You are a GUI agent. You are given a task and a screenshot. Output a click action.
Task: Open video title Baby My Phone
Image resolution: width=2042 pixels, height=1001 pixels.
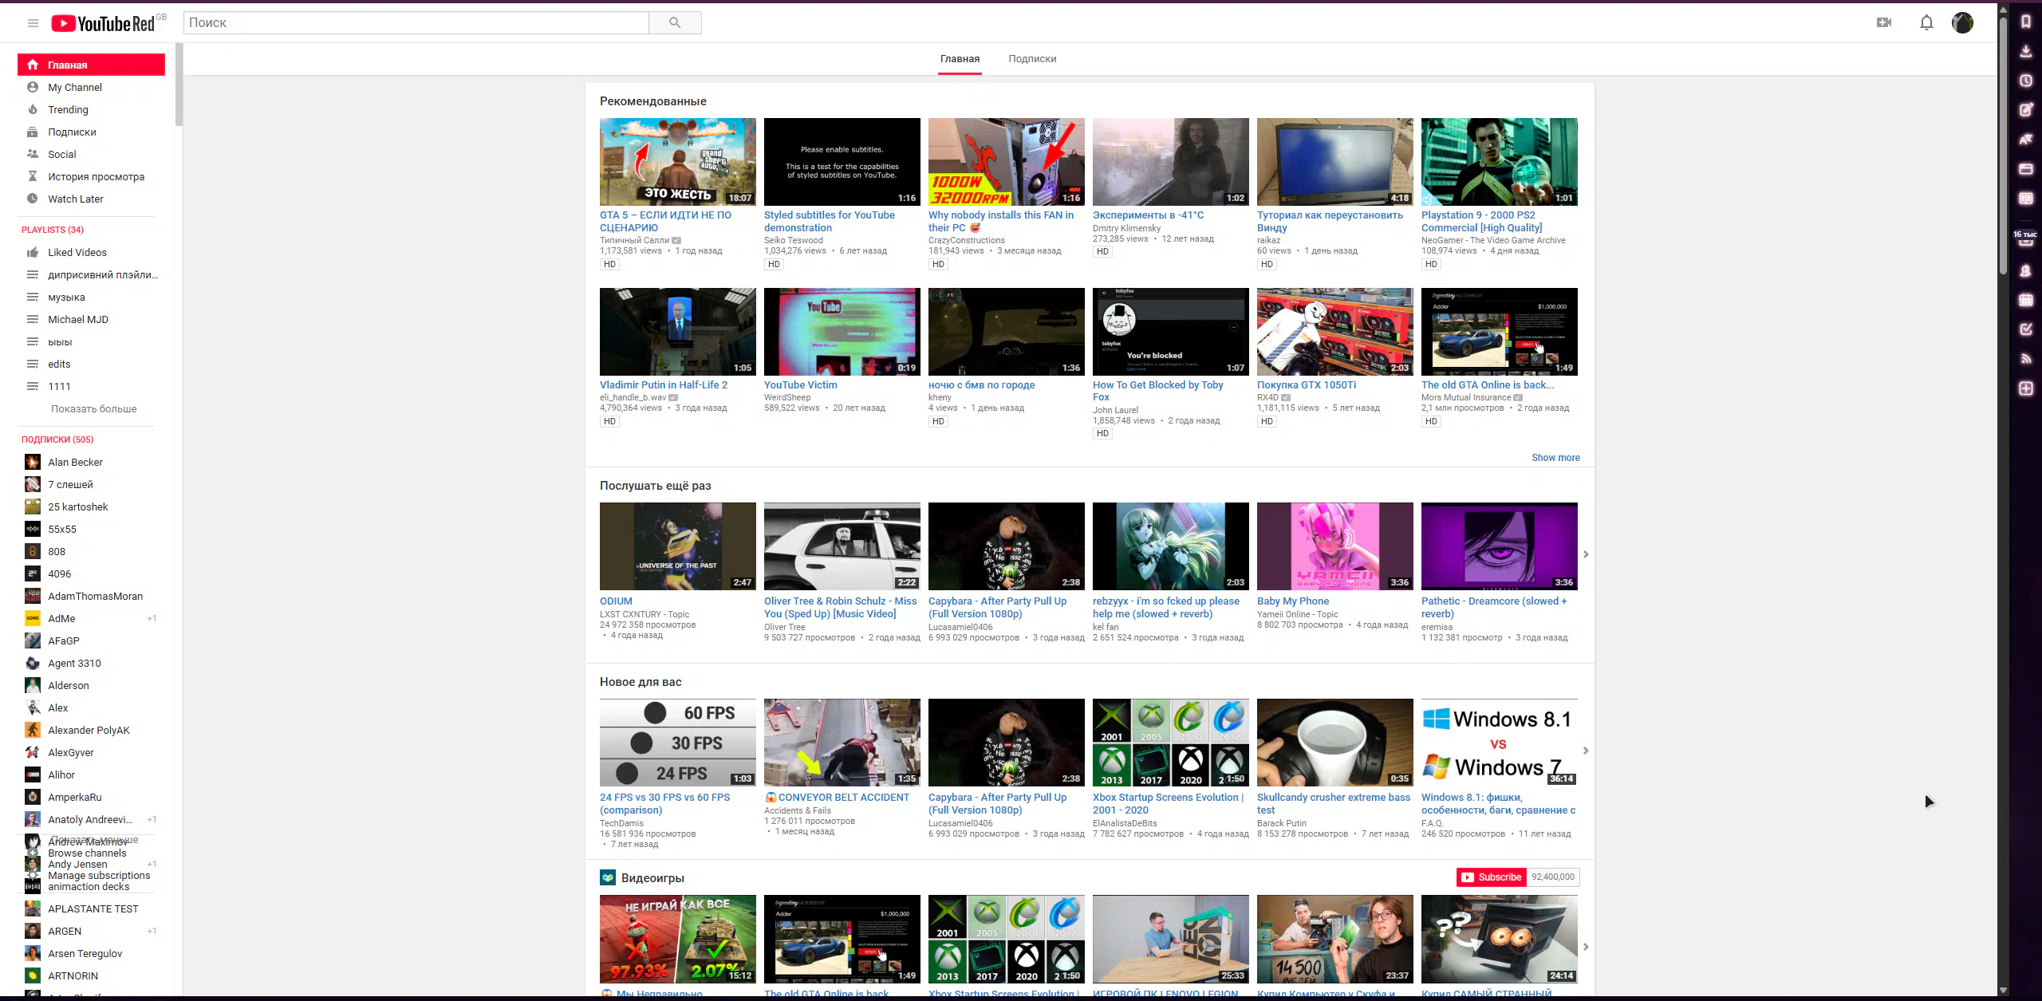[x=1292, y=601]
